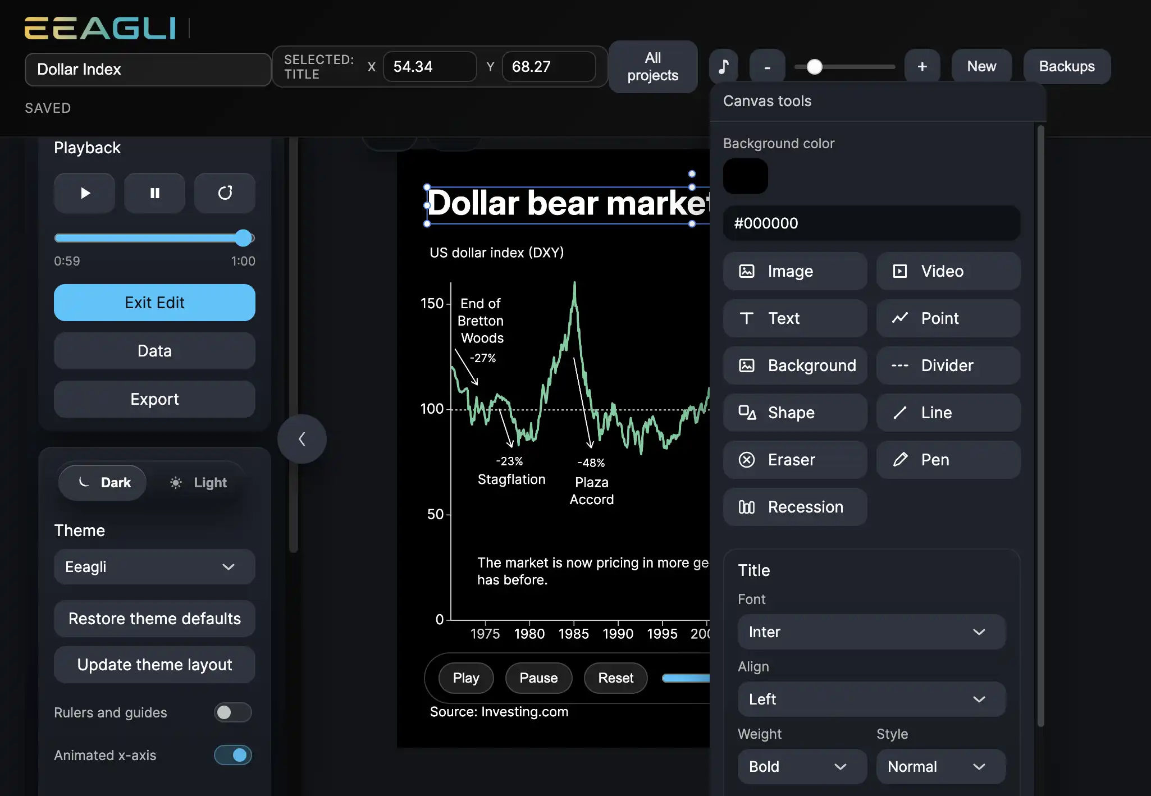Click in the Dollar Index title field
Image resolution: width=1151 pixels, height=796 pixels.
tap(147, 69)
